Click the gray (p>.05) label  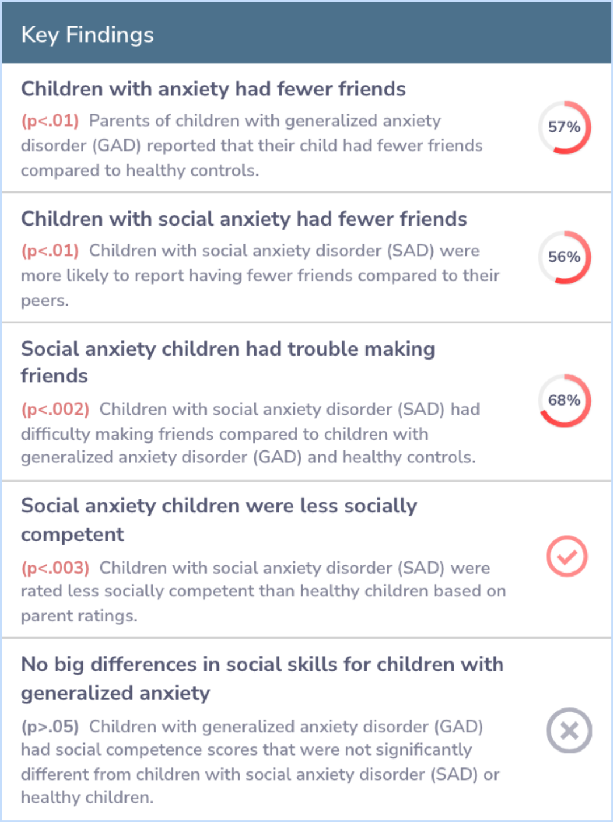50,727
